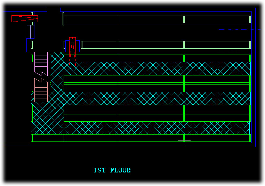This screenshot has width=265, height=186.
Task: Click the blue right boundary wall line
Action: [256, 87]
